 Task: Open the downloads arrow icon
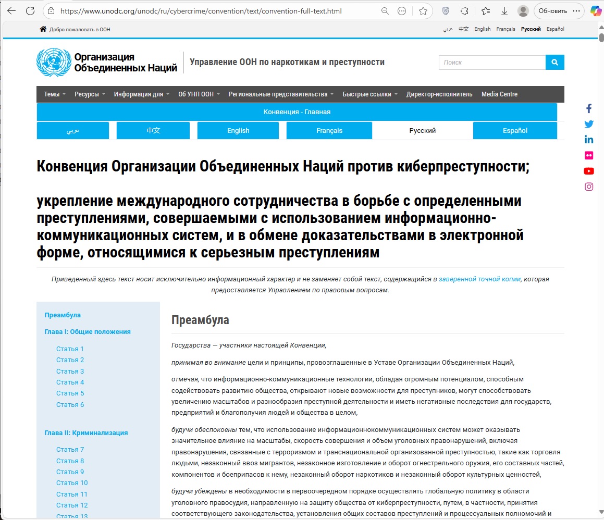pos(504,11)
